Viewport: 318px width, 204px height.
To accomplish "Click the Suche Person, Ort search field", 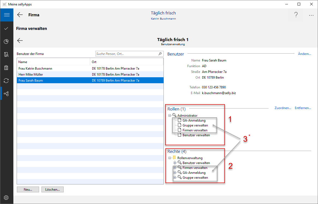I will [x=127, y=54].
